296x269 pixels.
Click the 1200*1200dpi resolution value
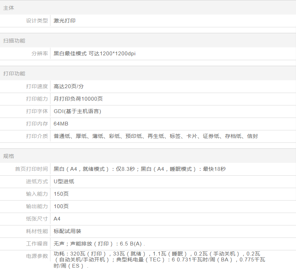tap(117, 54)
